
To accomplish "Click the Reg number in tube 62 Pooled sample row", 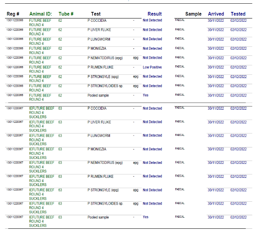I will [x=15, y=95].
